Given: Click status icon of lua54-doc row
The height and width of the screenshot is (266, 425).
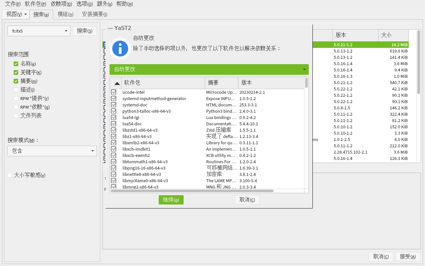Looking at the screenshot, I should click(114, 124).
